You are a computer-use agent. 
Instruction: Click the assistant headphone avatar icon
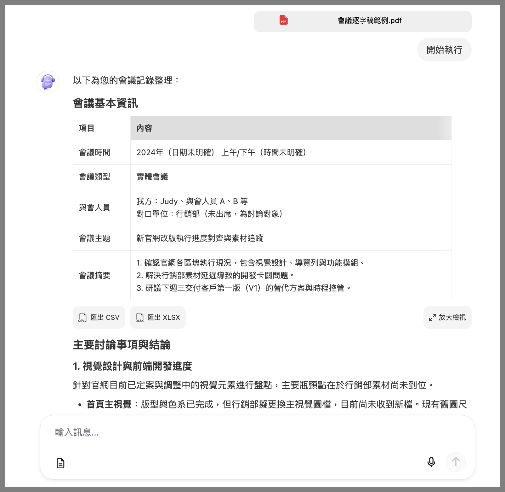(x=48, y=82)
